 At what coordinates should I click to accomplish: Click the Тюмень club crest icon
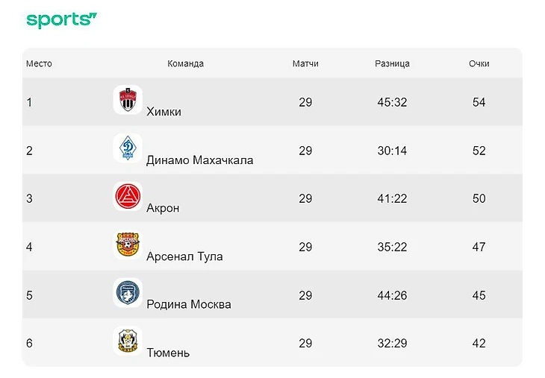pyautogui.click(x=128, y=341)
